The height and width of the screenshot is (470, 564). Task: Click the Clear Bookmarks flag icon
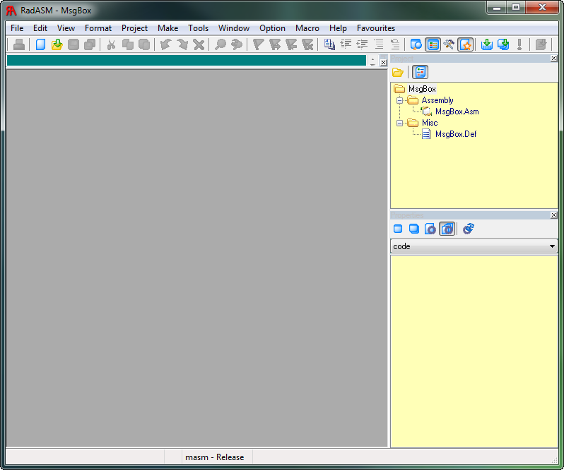point(307,45)
